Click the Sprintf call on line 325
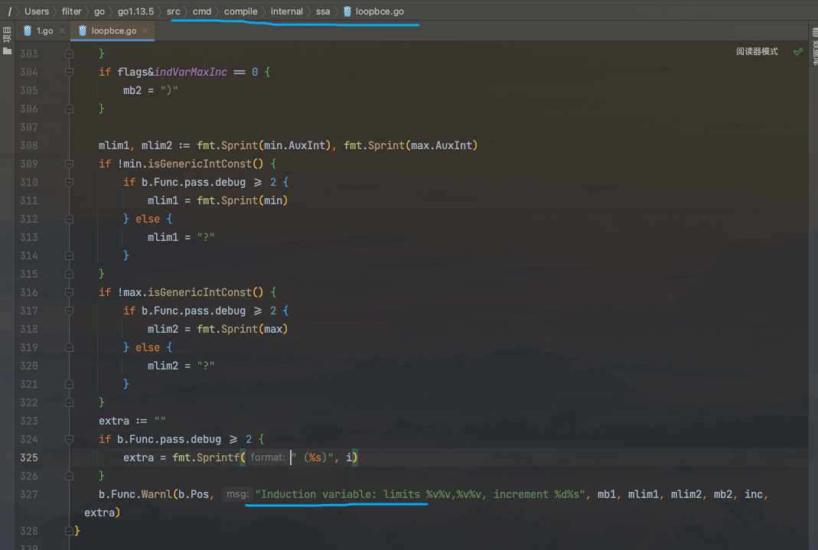This screenshot has width=818, height=550. click(218, 457)
